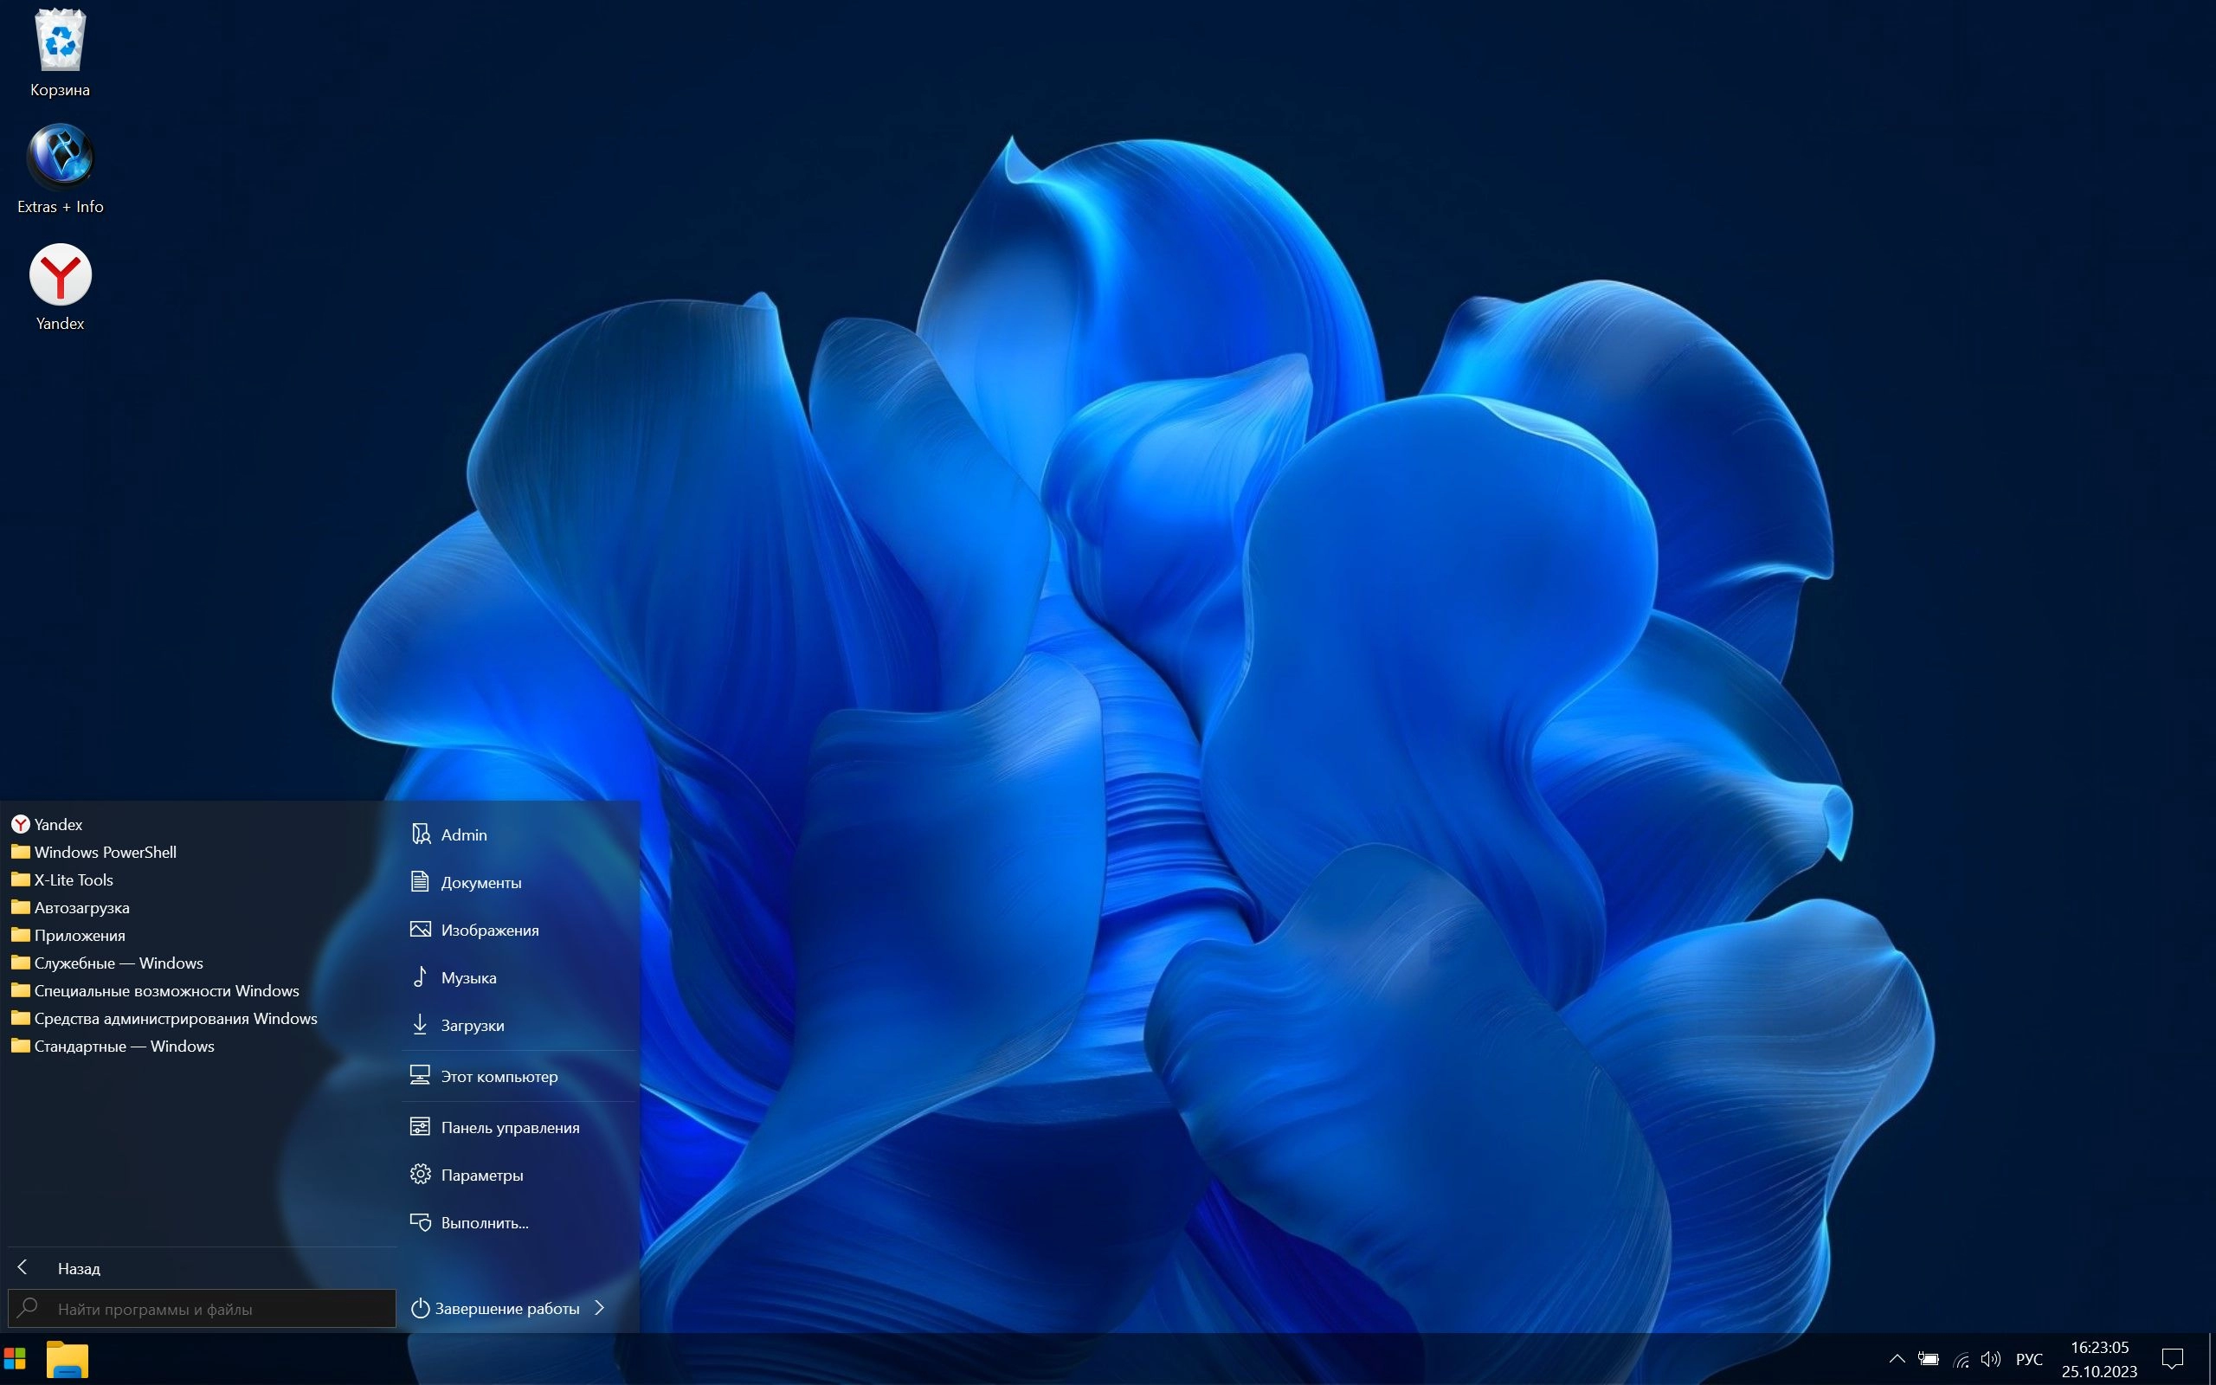Click the network Wi-Fi tray icon
The image size is (2216, 1385).
coord(1962,1359)
